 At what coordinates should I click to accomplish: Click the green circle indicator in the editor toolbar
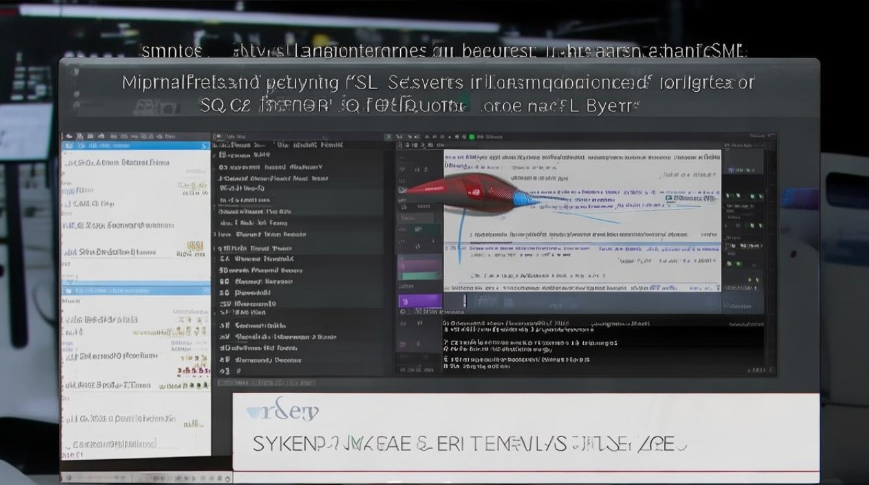(471, 137)
